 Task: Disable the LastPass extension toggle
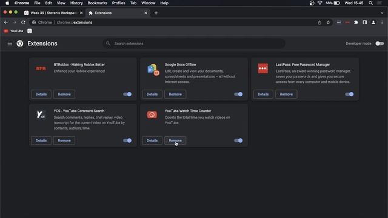[x=349, y=94]
